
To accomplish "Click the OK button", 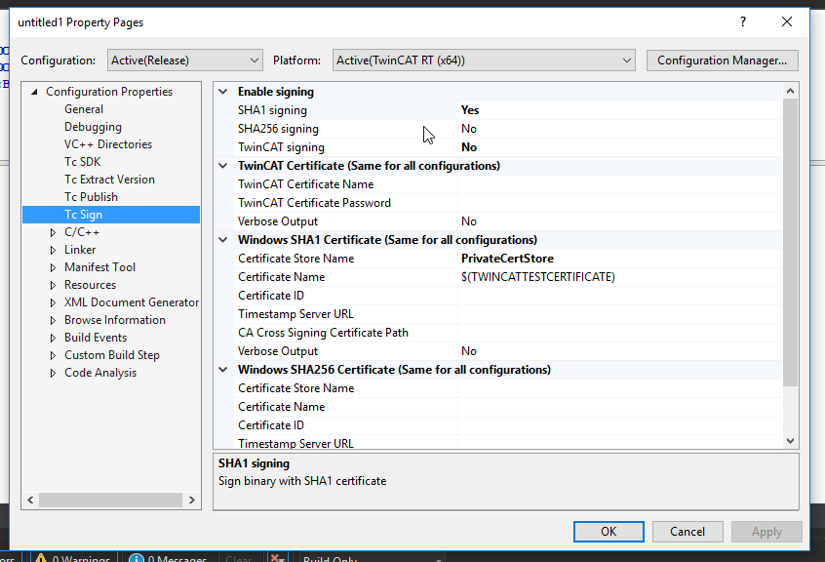I will click(609, 532).
